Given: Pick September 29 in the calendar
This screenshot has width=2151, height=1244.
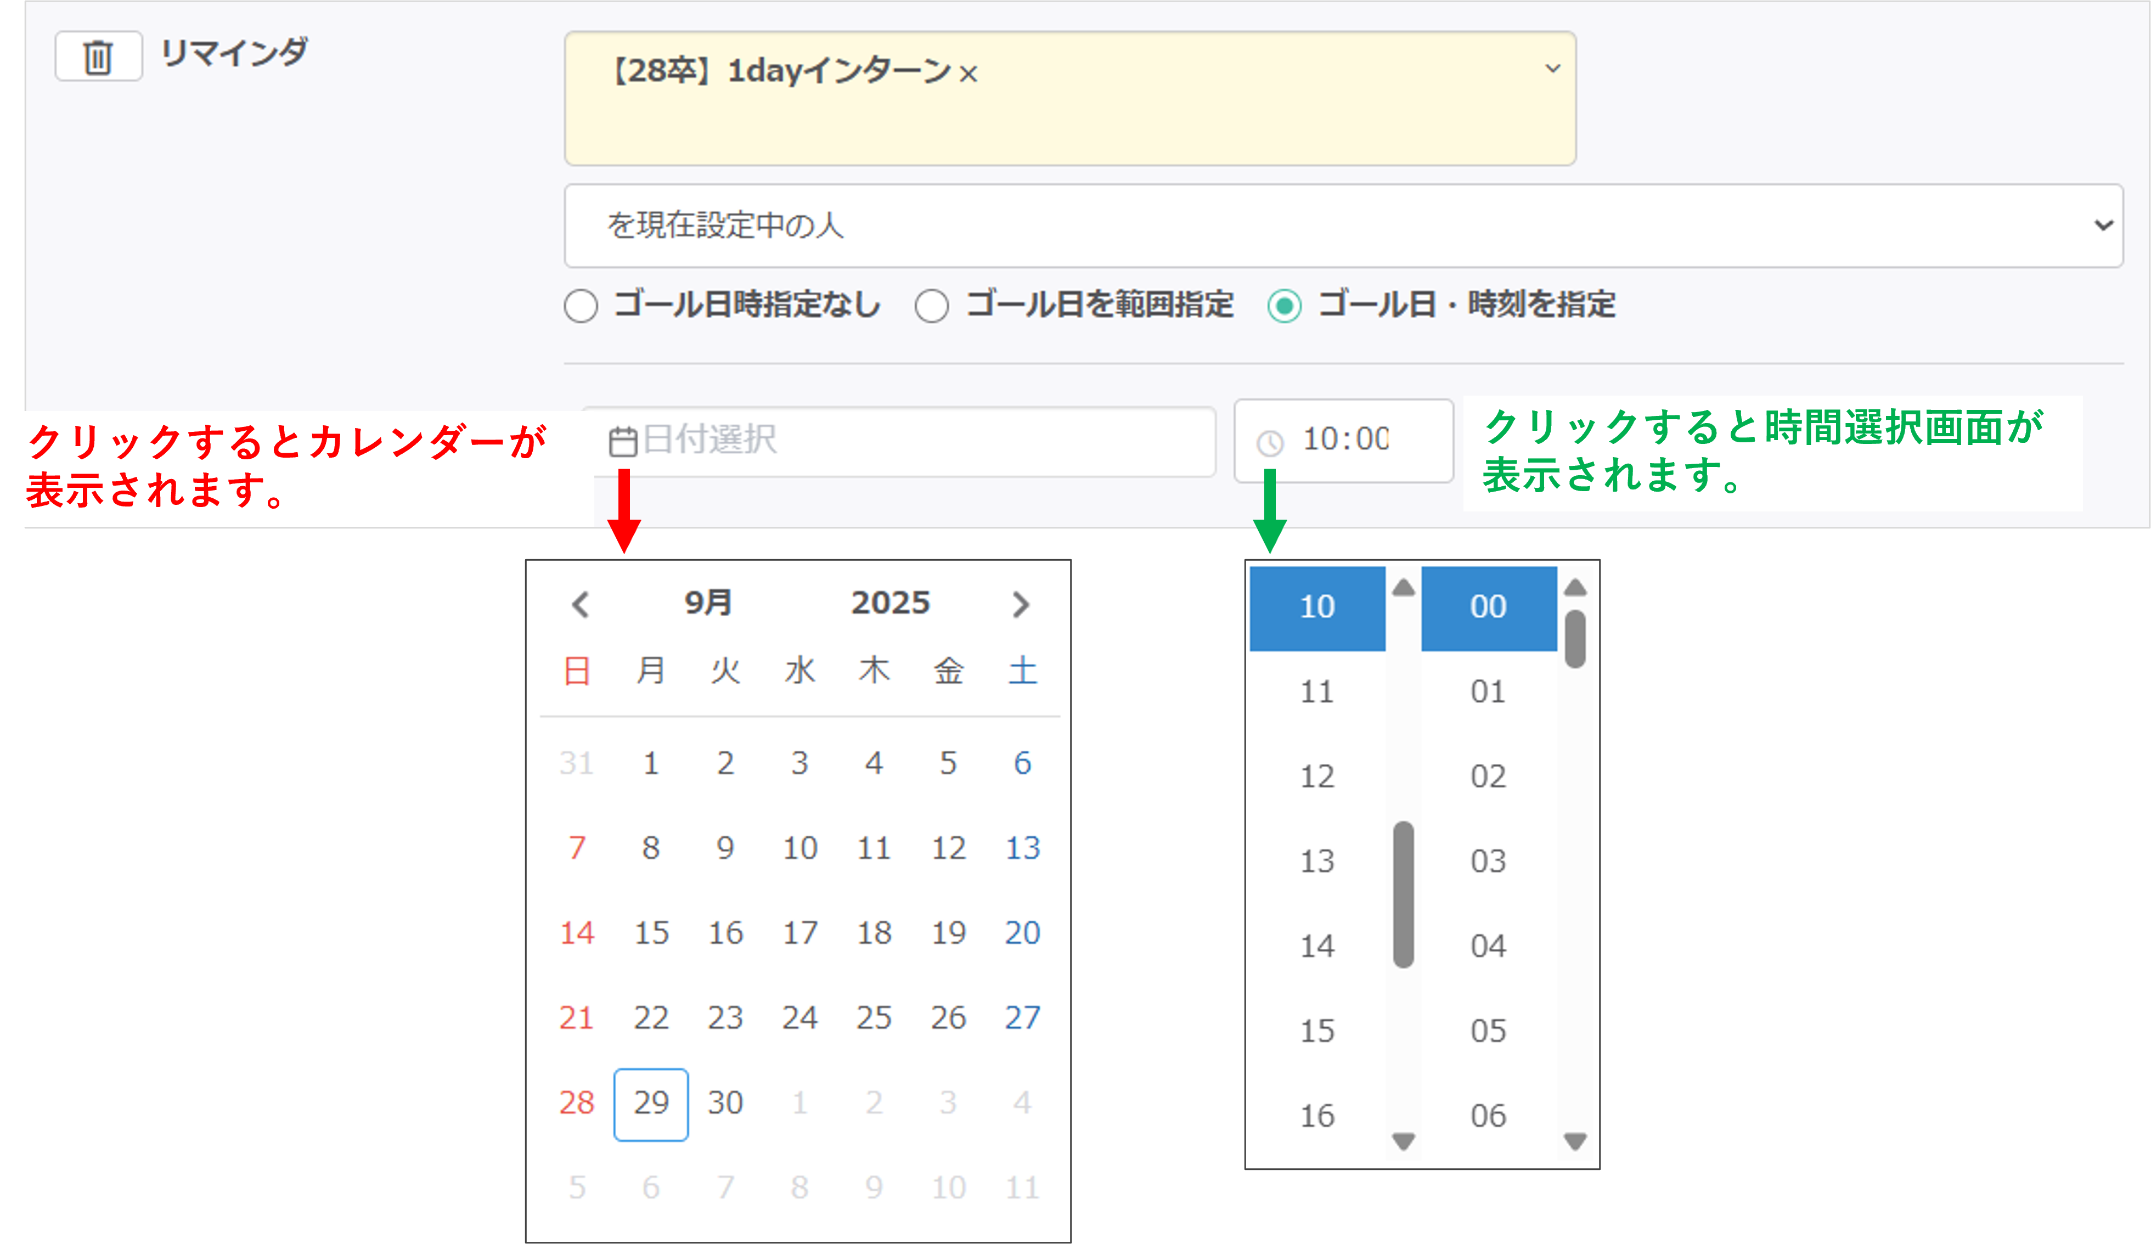Looking at the screenshot, I should (651, 1103).
